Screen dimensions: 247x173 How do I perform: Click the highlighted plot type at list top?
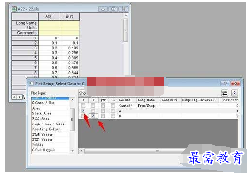[x=51, y=98]
